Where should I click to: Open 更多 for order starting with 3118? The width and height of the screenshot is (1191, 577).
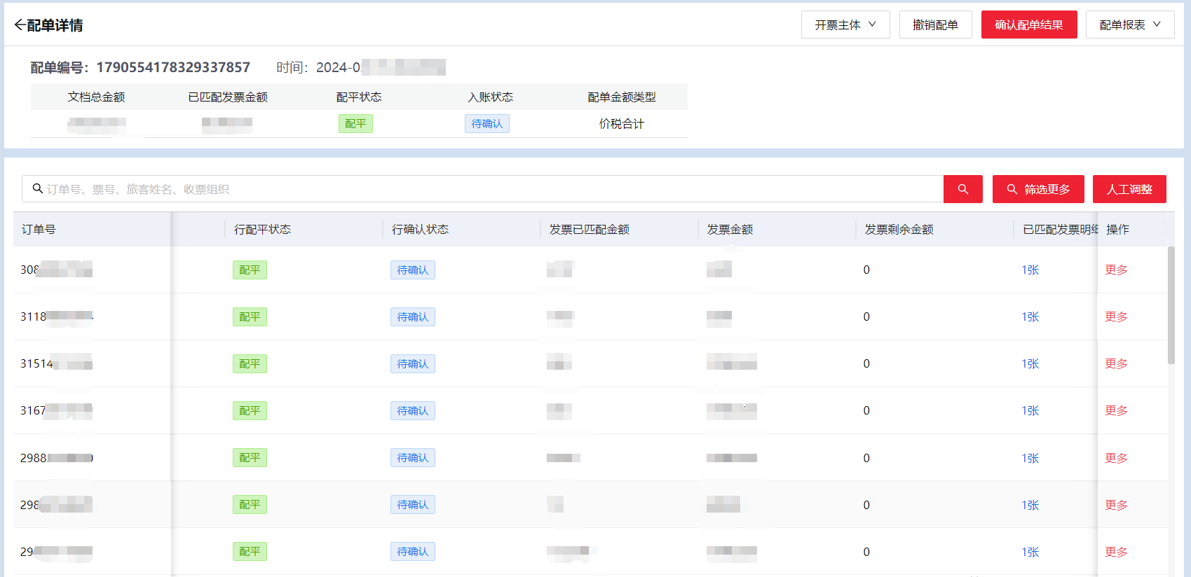(1116, 317)
